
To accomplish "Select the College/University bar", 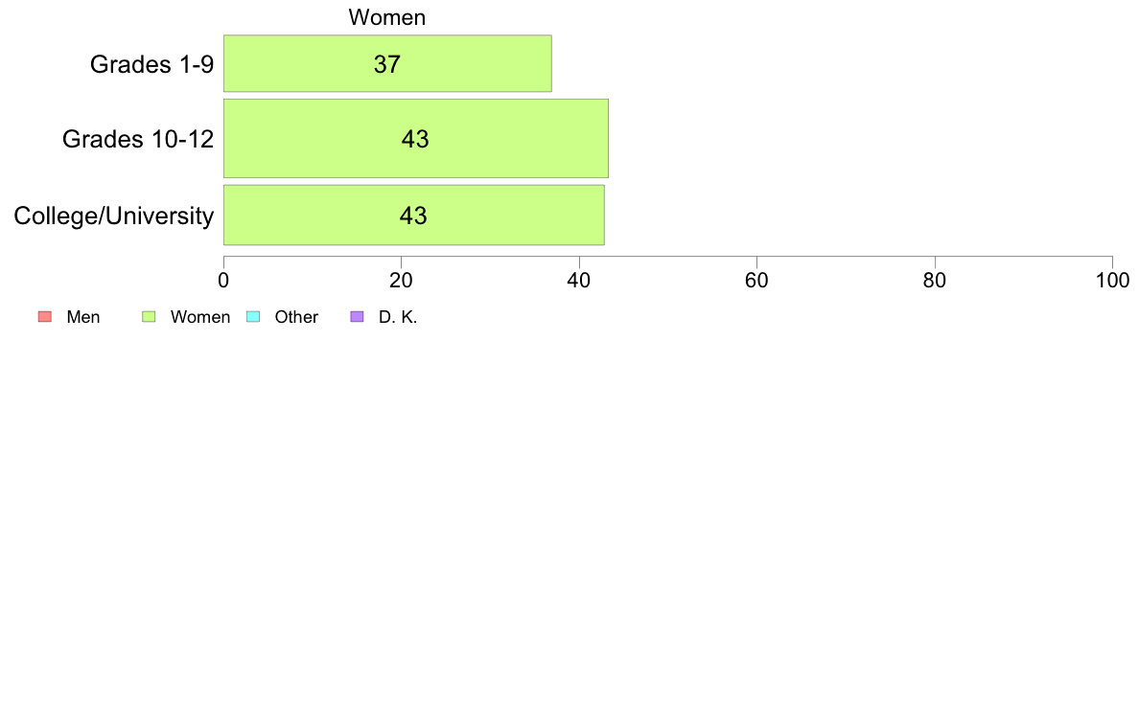I will tap(414, 215).
